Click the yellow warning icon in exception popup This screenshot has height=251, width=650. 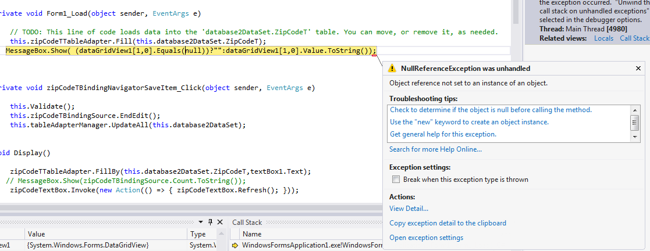(392, 68)
